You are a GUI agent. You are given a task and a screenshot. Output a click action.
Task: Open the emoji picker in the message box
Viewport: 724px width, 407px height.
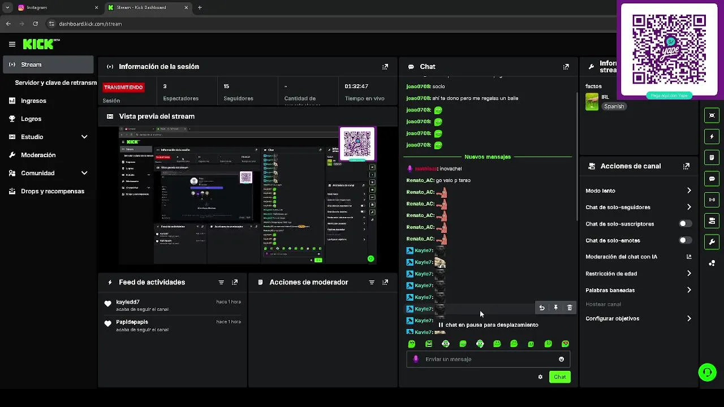click(561, 359)
